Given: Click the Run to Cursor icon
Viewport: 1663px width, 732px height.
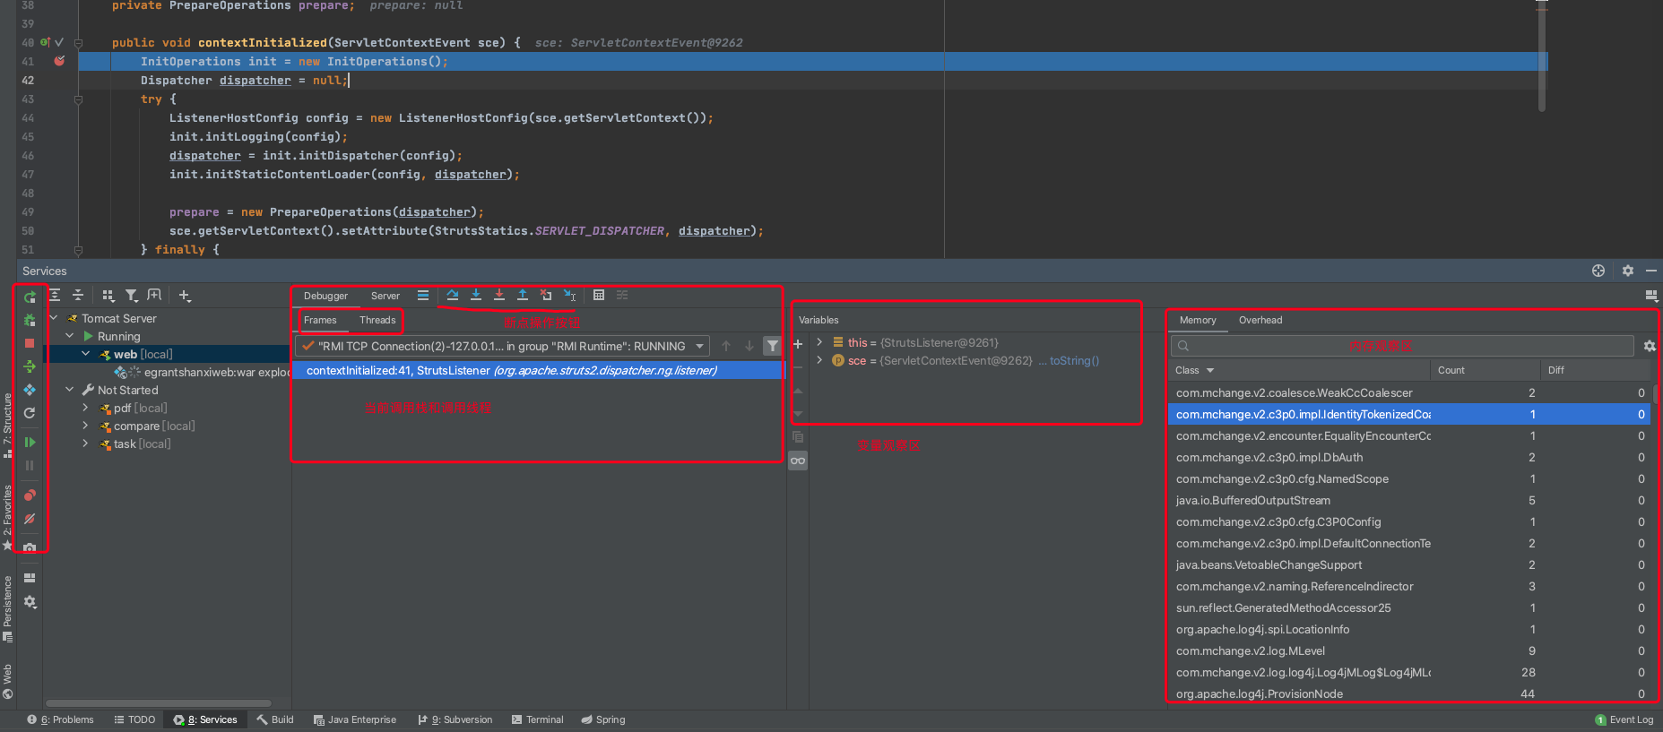Looking at the screenshot, I should [569, 295].
